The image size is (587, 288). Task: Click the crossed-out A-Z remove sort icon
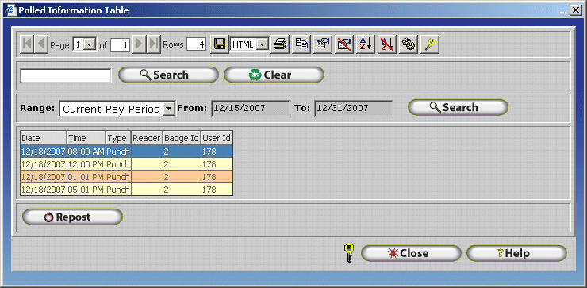(x=387, y=44)
